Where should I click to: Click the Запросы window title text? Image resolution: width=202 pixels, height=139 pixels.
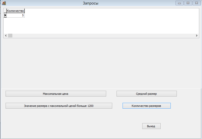click(91, 3)
